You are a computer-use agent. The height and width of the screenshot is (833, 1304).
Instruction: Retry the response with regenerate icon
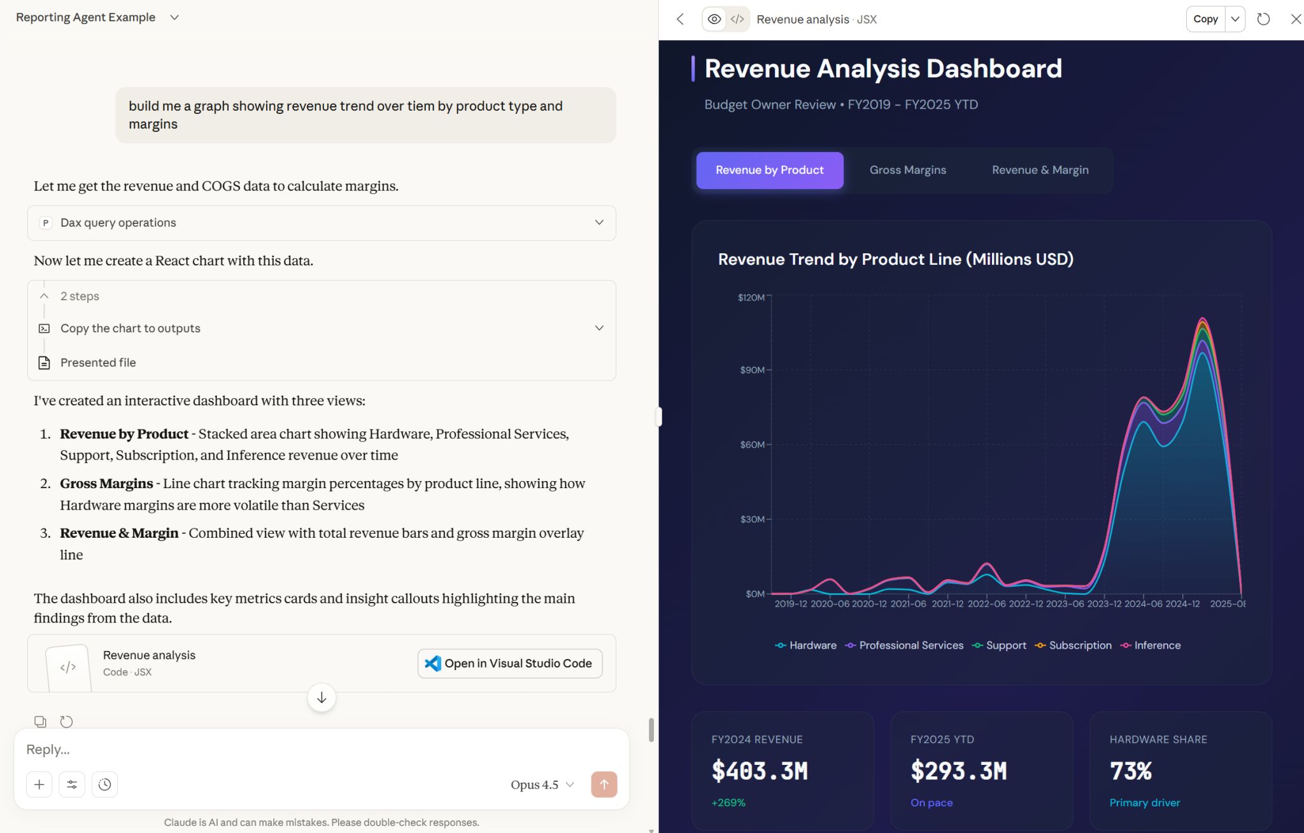(x=66, y=722)
